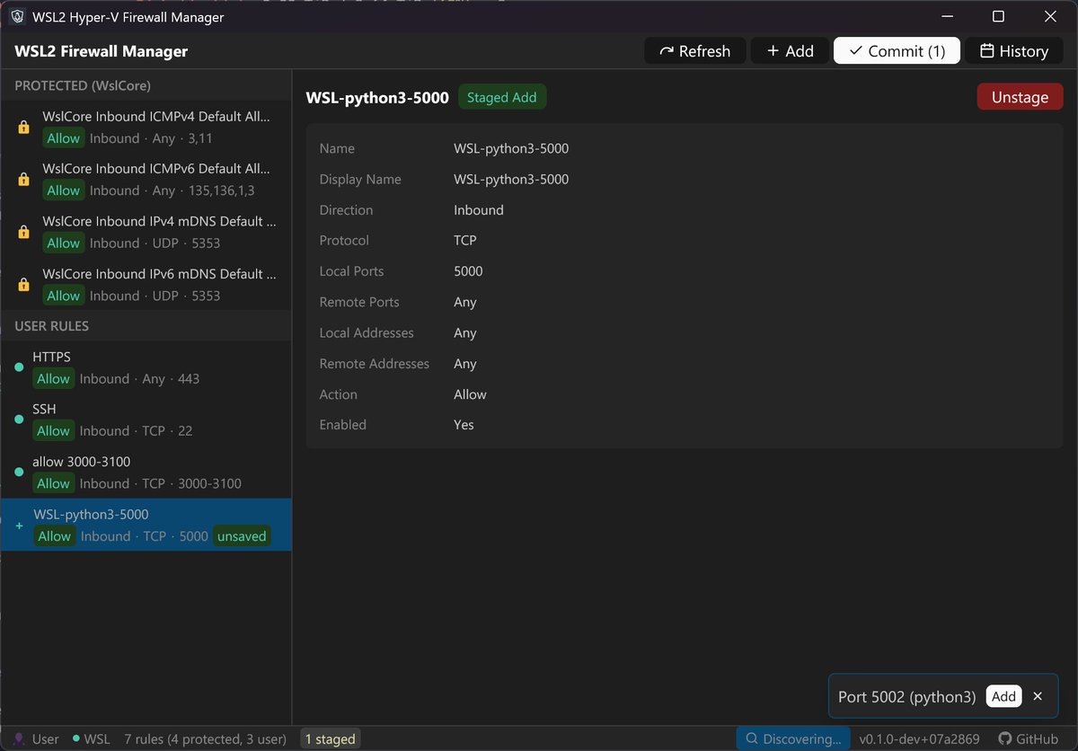The width and height of the screenshot is (1078, 751).
Task: Click green status dot of SSH rule
Action: [19, 420]
